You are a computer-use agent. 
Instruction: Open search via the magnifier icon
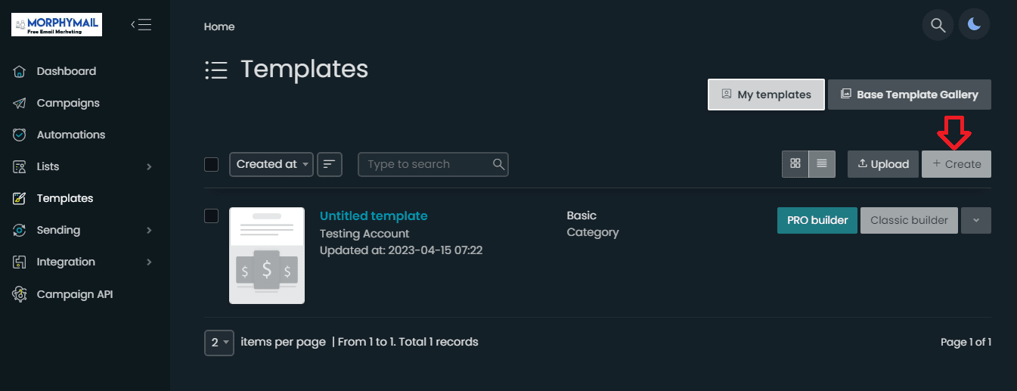938,25
